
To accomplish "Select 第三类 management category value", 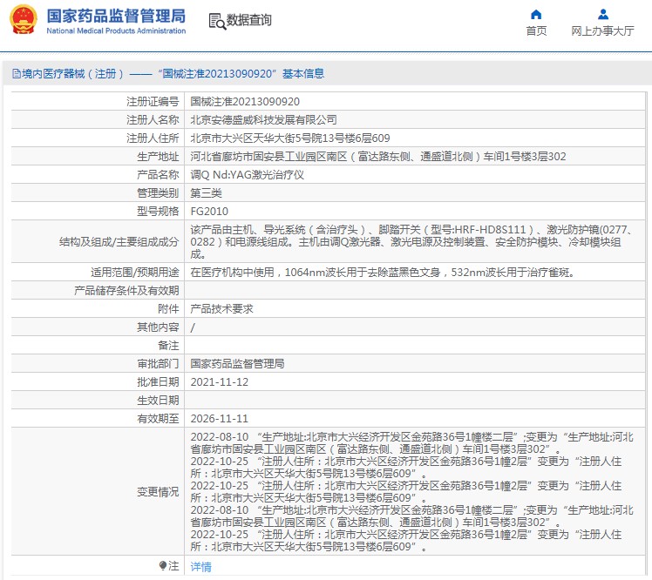I will (207, 193).
